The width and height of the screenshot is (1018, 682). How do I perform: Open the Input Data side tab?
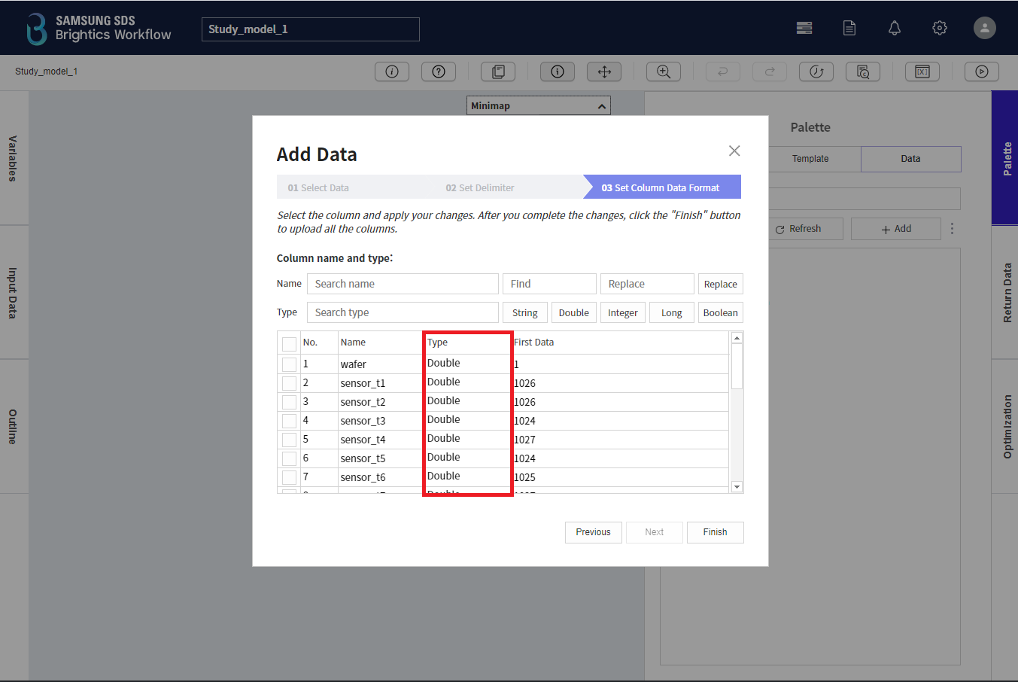pyautogui.click(x=14, y=292)
